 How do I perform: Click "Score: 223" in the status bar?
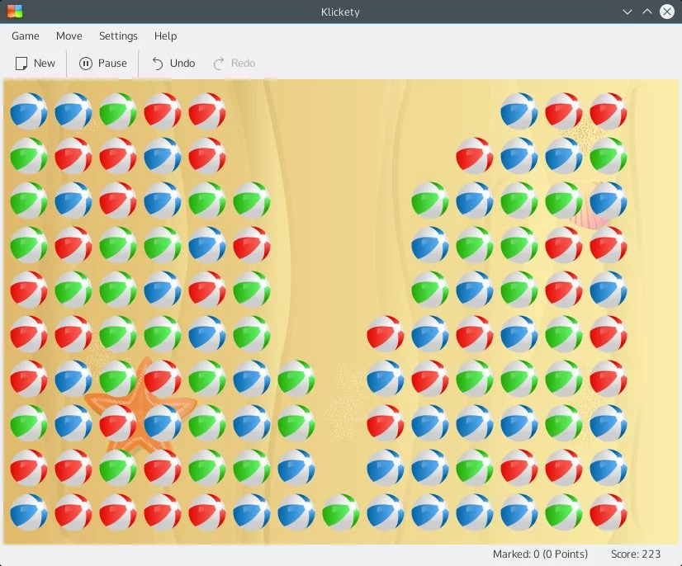tap(636, 554)
